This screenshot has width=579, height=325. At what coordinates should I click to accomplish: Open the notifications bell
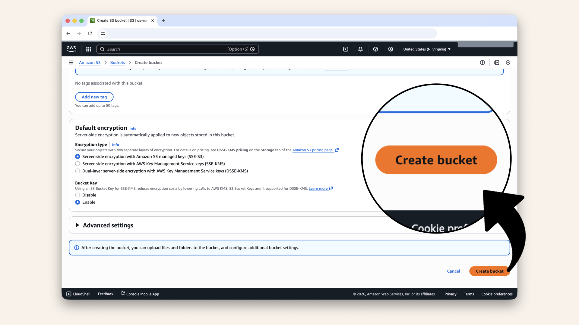click(x=360, y=49)
